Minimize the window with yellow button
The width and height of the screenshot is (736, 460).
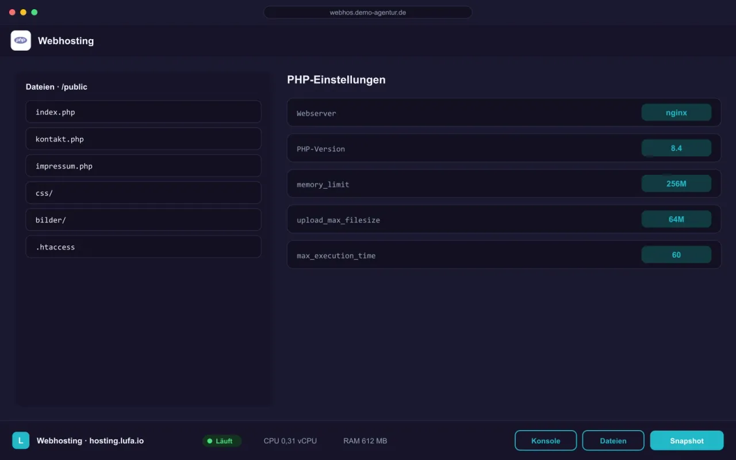[24, 12]
